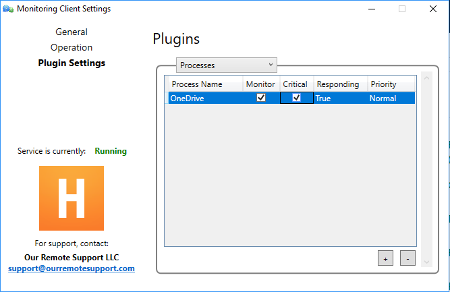Click the Monitoring Client title bar icon
The width and height of the screenshot is (450, 292).
click(8, 9)
